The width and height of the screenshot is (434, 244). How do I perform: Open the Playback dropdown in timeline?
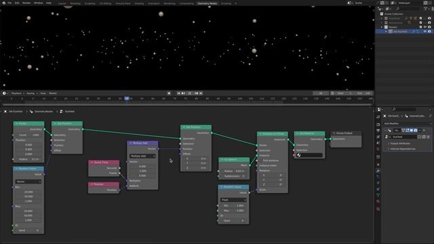(x=18, y=94)
